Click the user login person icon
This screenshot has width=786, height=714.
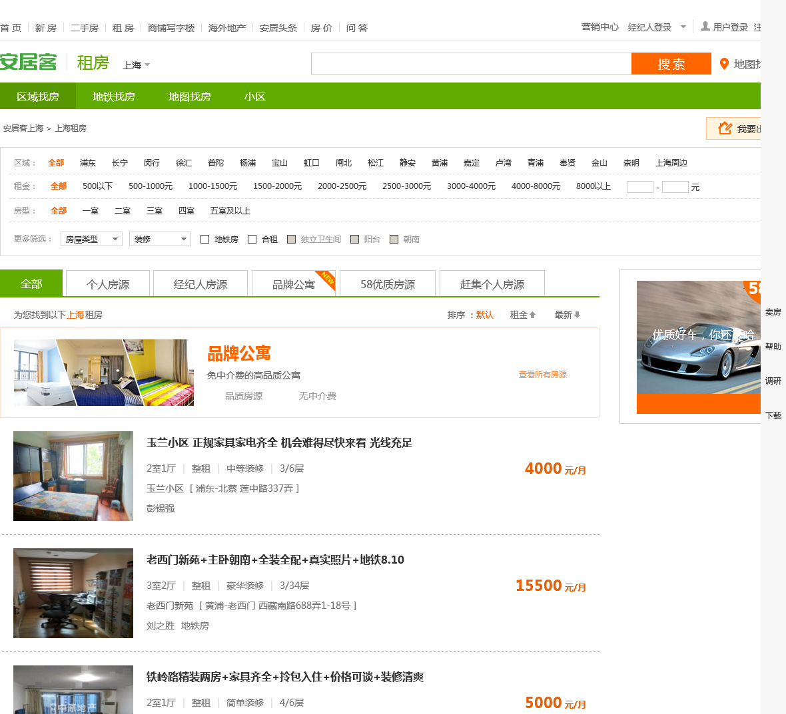pyautogui.click(x=705, y=26)
